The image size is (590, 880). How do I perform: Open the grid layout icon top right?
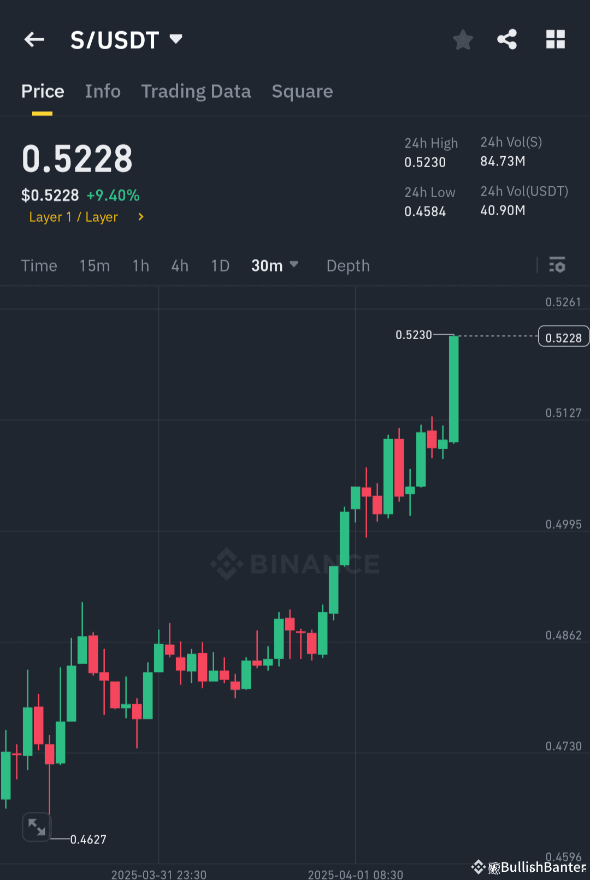(555, 39)
